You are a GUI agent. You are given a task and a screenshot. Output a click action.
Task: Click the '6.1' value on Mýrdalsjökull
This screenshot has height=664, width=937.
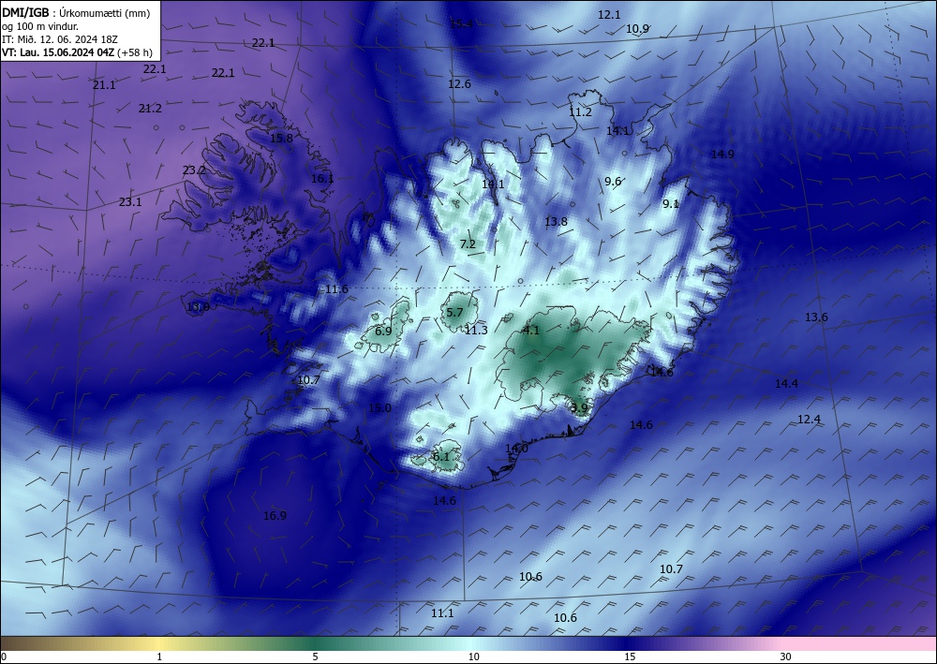click(x=441, y=457)
